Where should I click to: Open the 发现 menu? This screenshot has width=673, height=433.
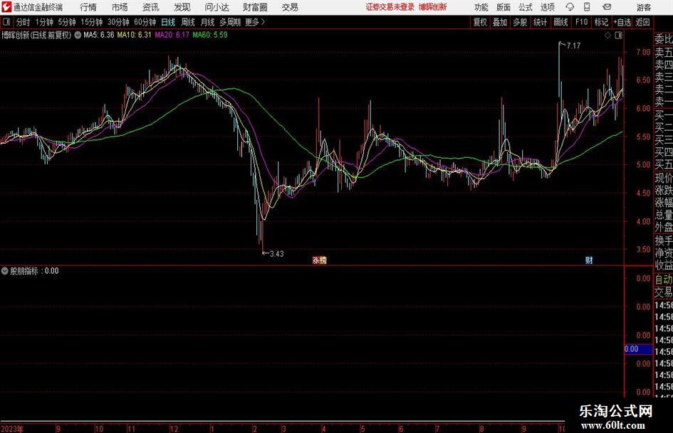[x=182, y=7]
